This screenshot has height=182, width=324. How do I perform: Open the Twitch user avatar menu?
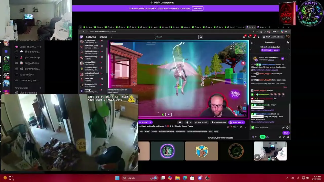288,37
